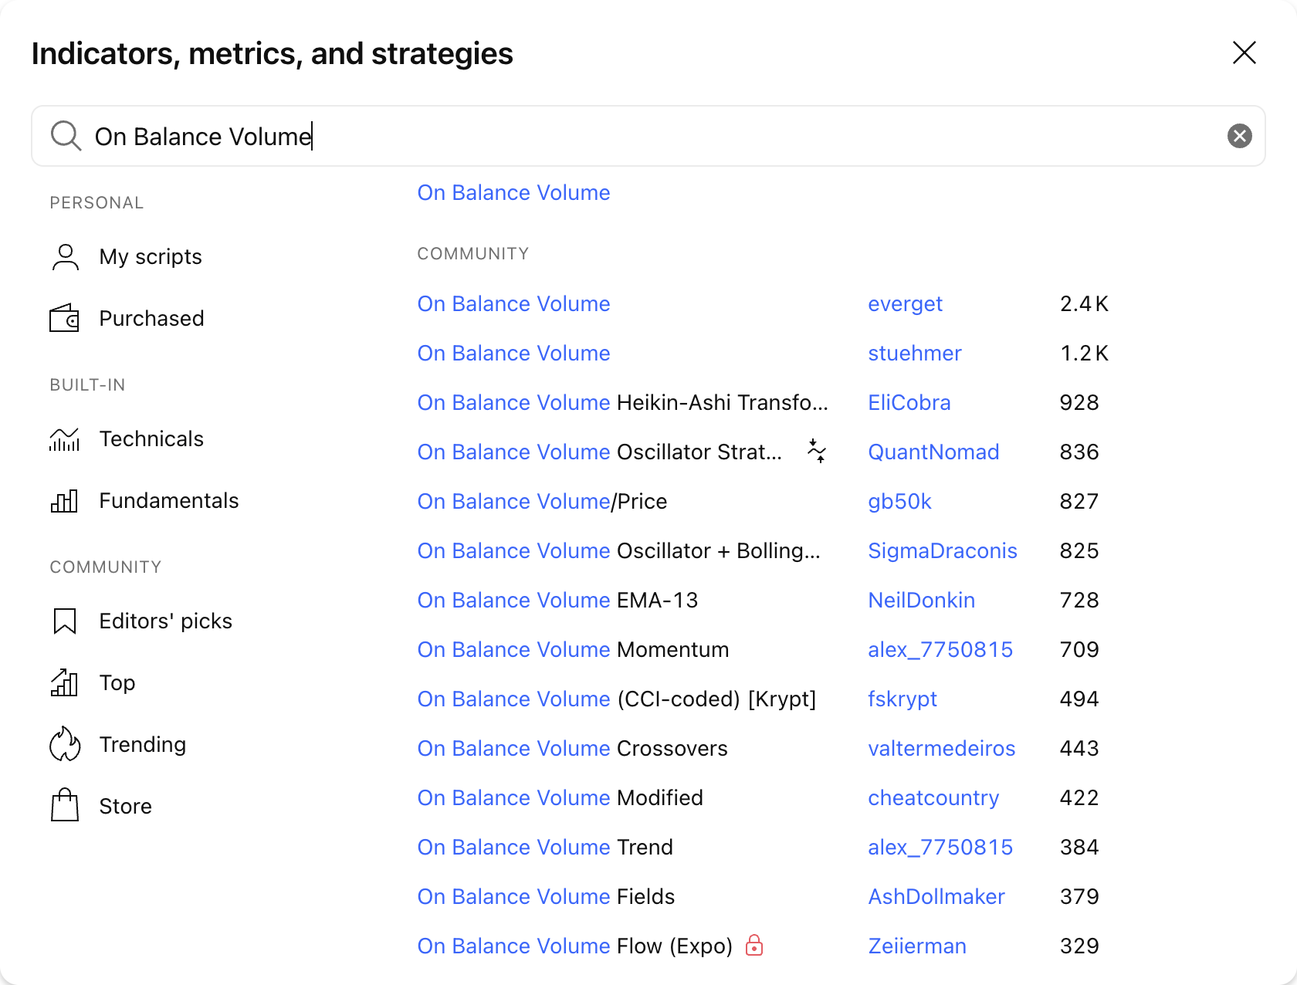Select the Fundamentals category

click(169, 500)
